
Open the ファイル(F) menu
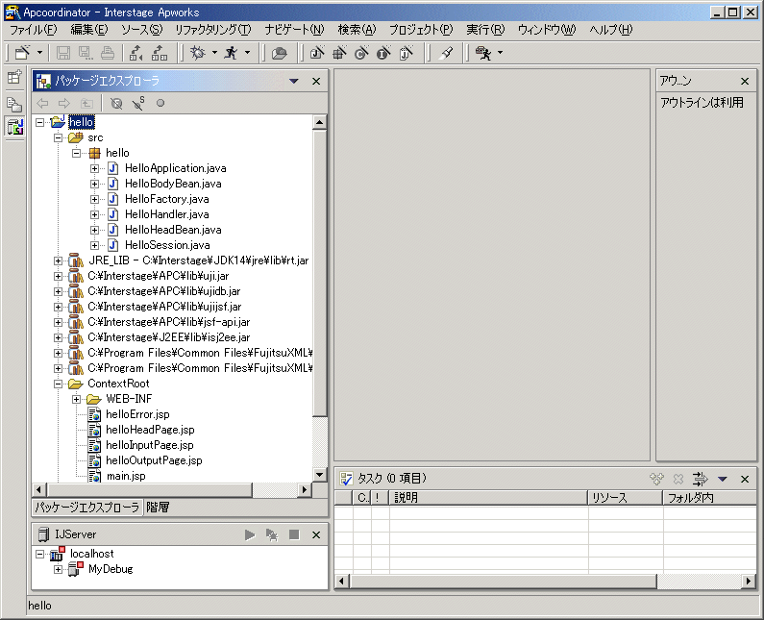[33, 30]
